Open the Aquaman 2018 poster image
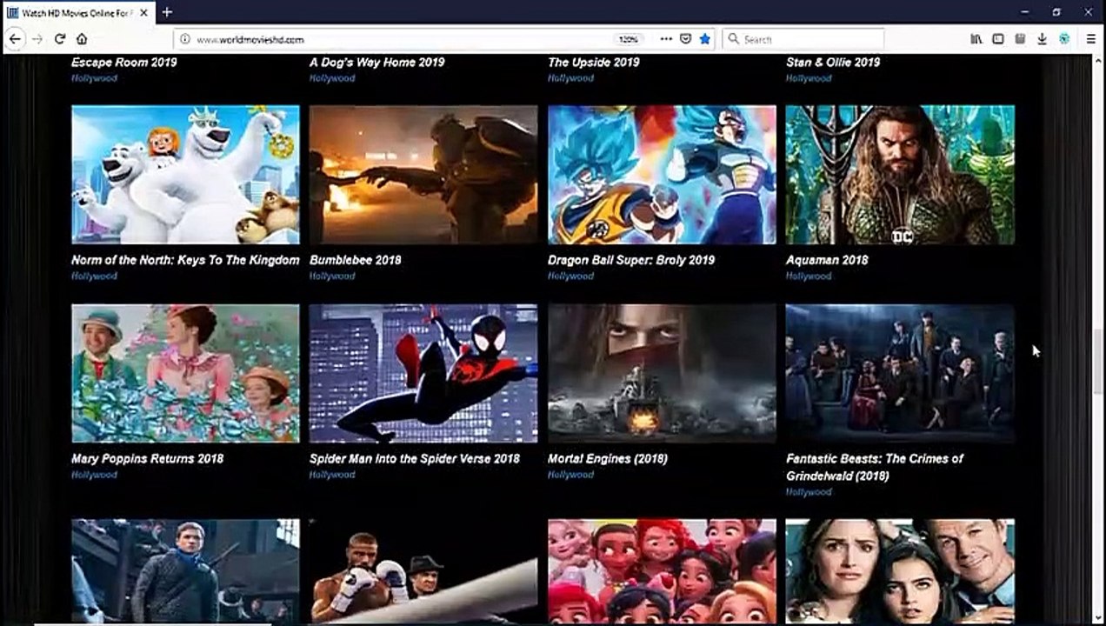This screenshot has width=1106, height=626. click(900, 175)
